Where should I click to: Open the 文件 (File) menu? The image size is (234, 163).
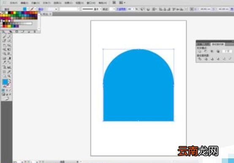14,3
